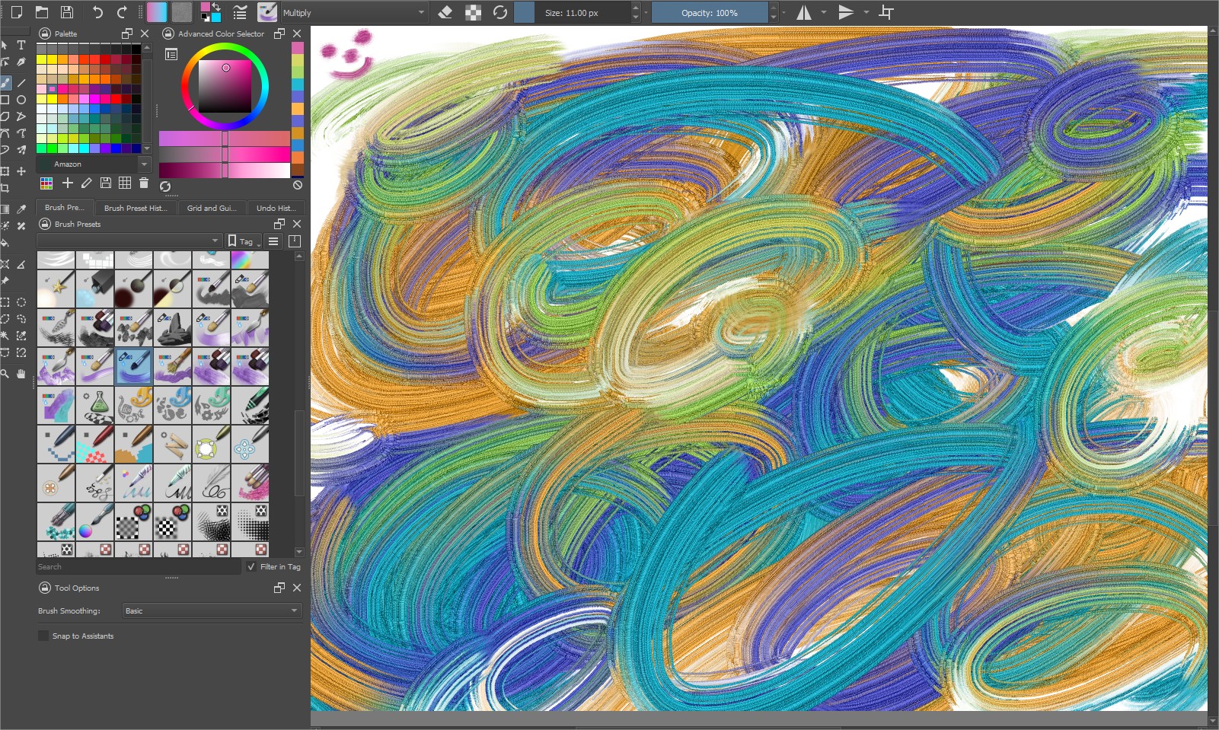The height and width of the screenshot is (730, 1219).
Task: Click the brush preset search field
Action: pos(137,566)
